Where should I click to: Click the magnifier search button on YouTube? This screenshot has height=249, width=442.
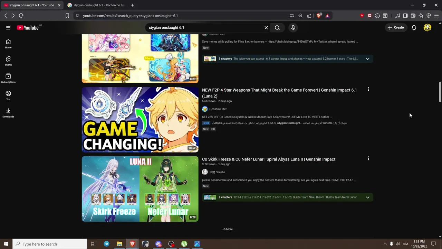click(277, 28)
